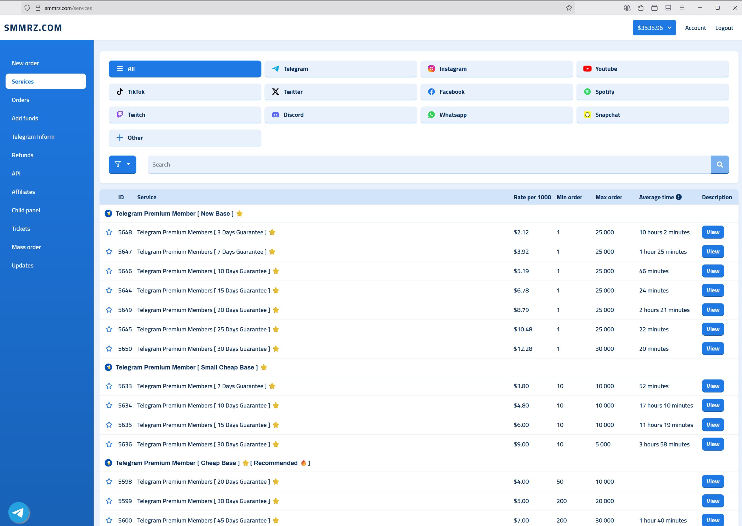The image size is (742, 526).
Task: Toggle favorite star for service 5633
Action: coord(109,386)
